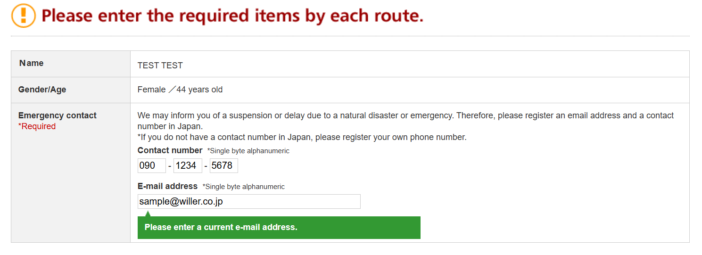This screenshot has width=702, height=255.
Task: Click the Name row label
Action: (x=32, y=63)
